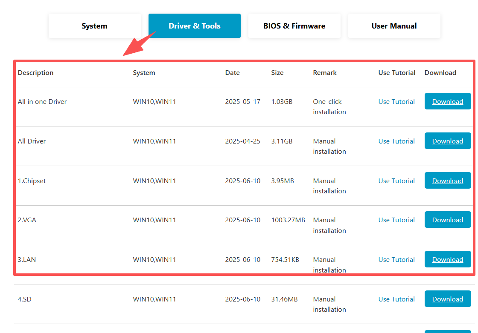Go to the User Manual tab
This screenshot has width=478, height=333.
click(x=394, y=26)
